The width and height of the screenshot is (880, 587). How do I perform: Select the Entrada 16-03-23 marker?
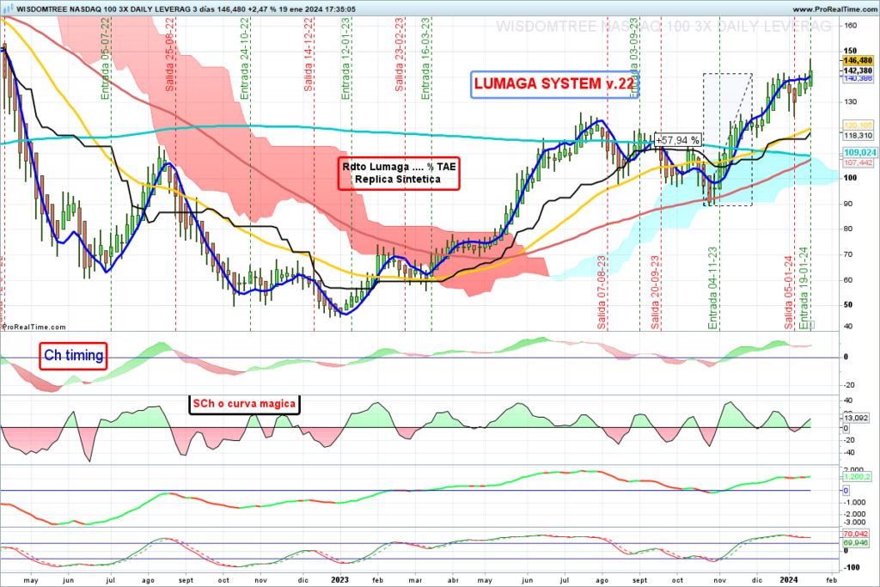tap(425, 58)
